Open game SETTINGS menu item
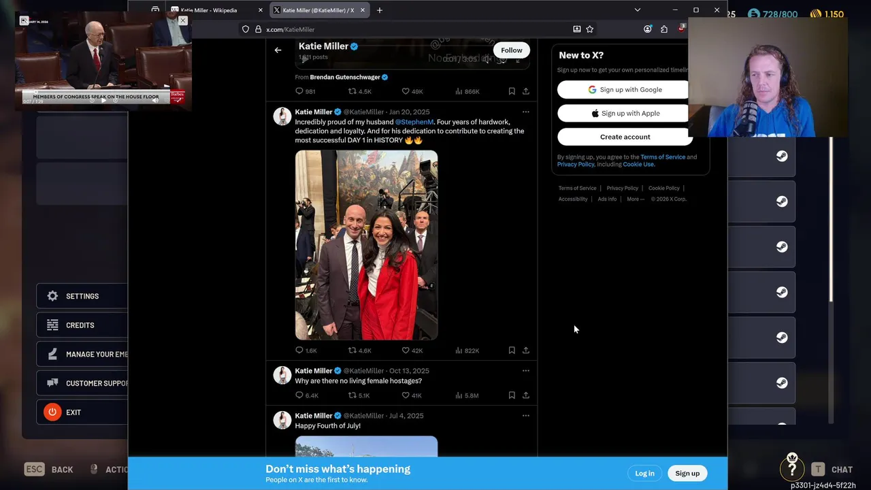 click(82, 296)
